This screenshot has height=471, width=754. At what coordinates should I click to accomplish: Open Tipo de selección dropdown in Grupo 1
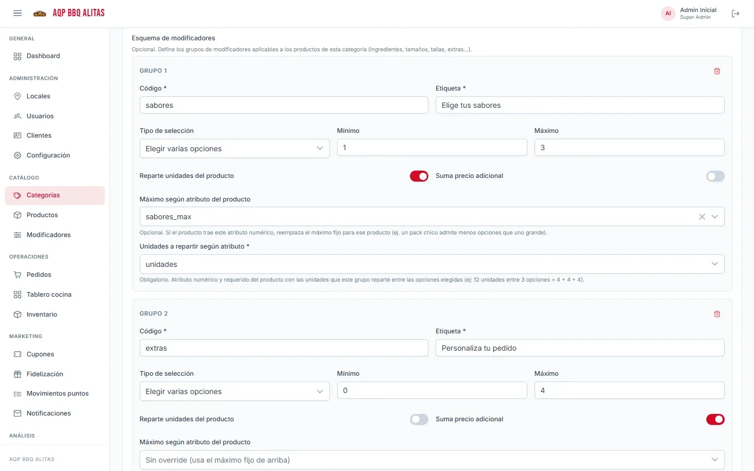tap(235, 149)
